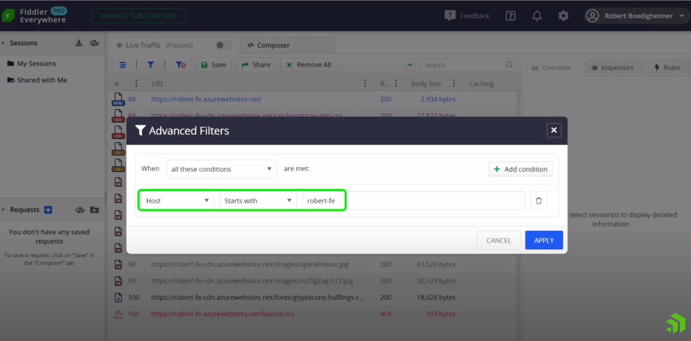
Task: Select session 101 favicon.ico row
Action: coord(314,314)
